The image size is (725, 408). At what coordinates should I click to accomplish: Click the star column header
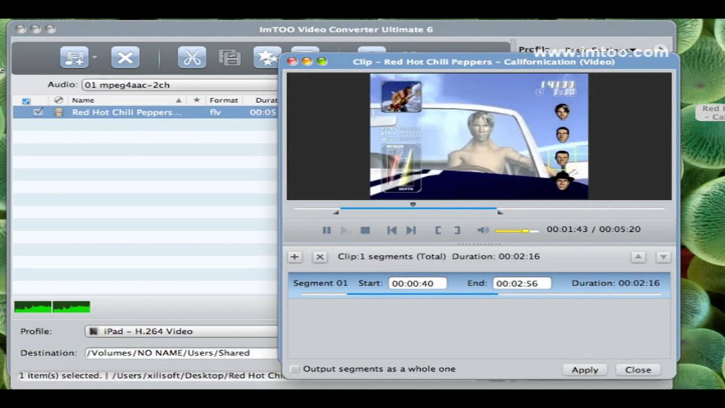coord(196,100)
